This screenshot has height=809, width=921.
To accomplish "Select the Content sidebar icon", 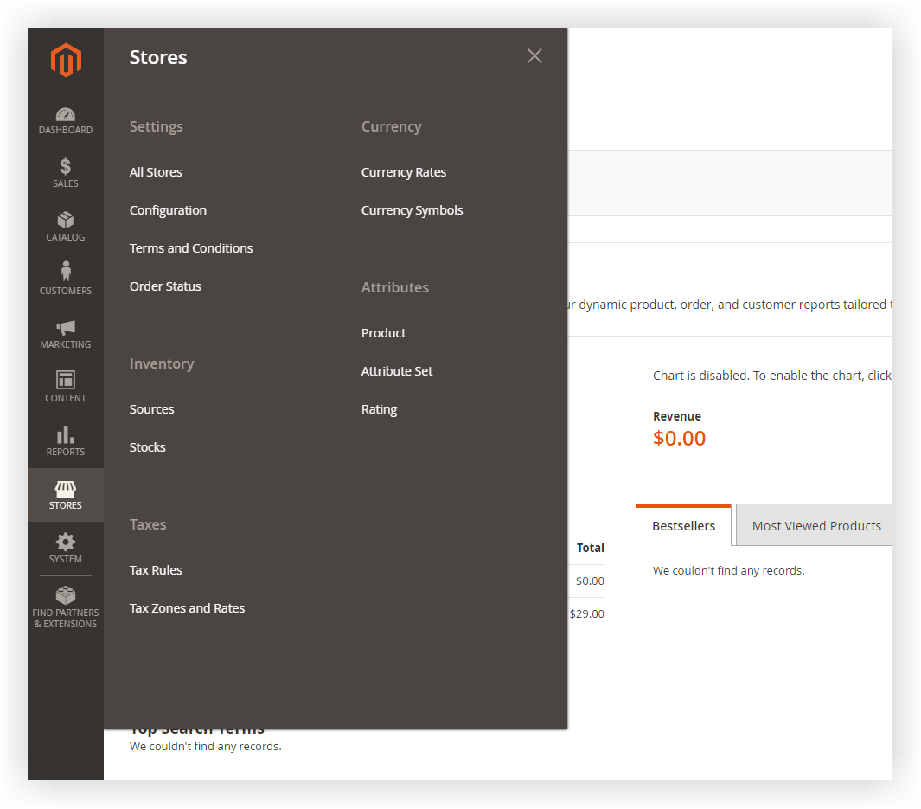I will point(65,386).
